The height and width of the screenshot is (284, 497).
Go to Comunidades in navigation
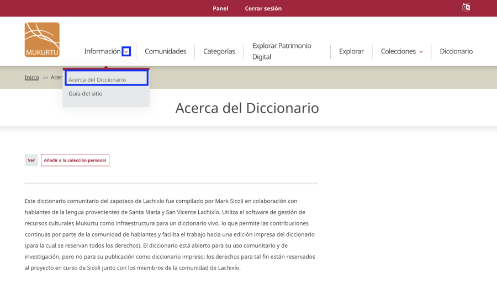[x=166, y=51]
